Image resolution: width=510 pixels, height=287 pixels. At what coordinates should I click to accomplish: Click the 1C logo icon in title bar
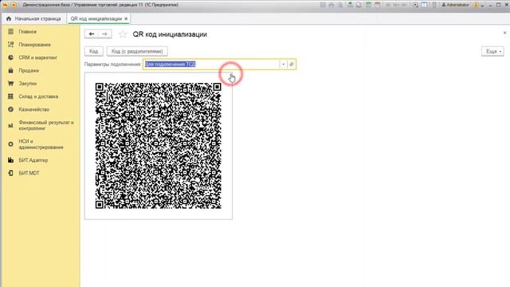[5, 5]
